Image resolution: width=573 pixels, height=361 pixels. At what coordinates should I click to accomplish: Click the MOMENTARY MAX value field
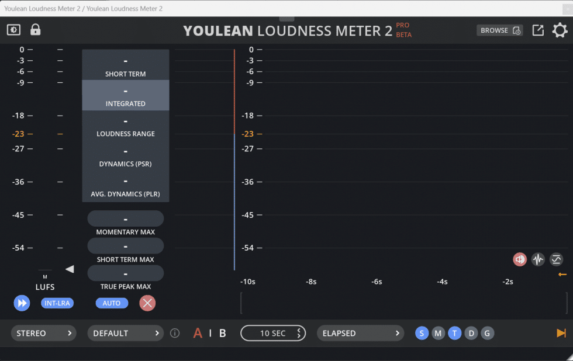click(125, 219)
